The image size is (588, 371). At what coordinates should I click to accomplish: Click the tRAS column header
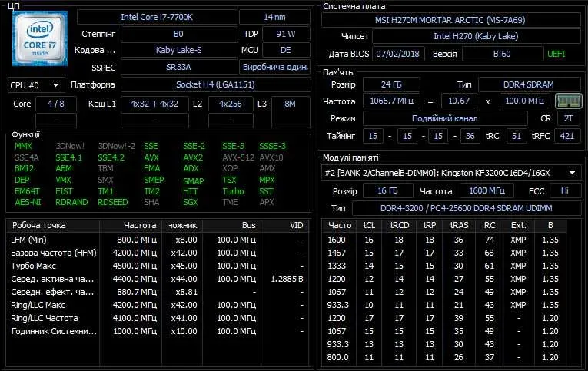click(x=460, y=225)
